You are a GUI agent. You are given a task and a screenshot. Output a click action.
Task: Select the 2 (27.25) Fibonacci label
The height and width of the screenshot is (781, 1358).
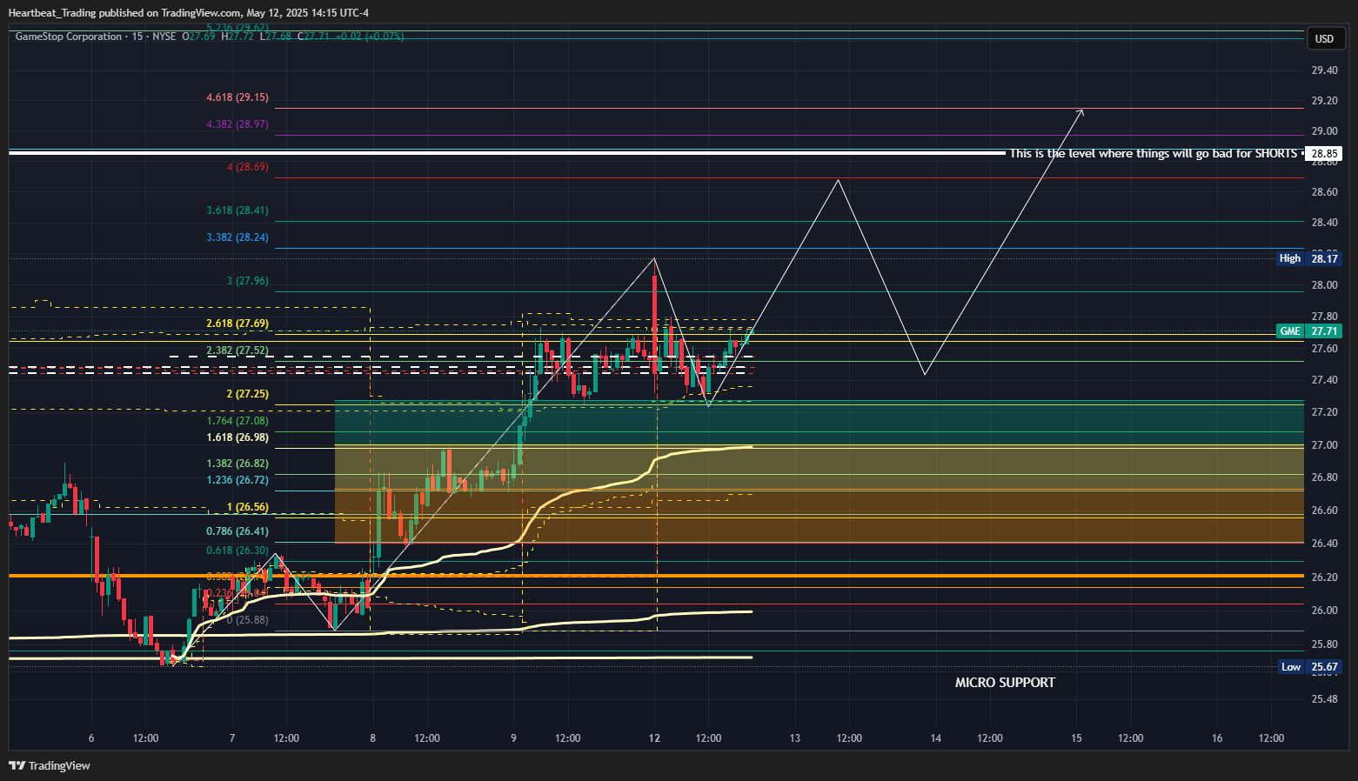click(x=248, y=394)
